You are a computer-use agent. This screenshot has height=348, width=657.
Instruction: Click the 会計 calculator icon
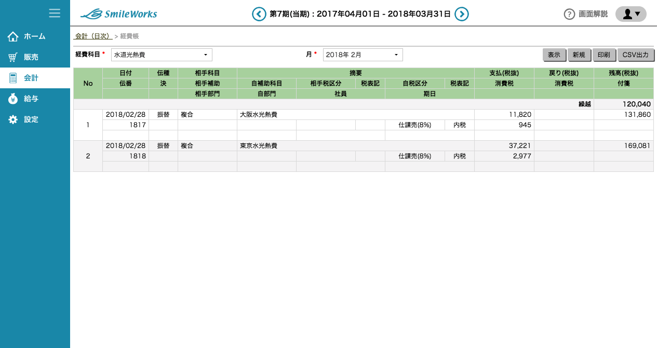(13, 78)
